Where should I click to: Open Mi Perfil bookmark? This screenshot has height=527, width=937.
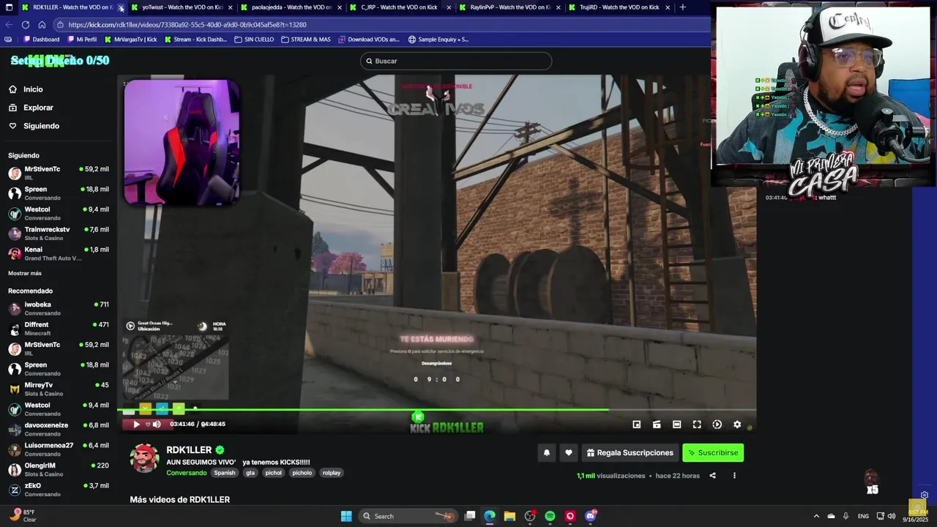[82, 40]
